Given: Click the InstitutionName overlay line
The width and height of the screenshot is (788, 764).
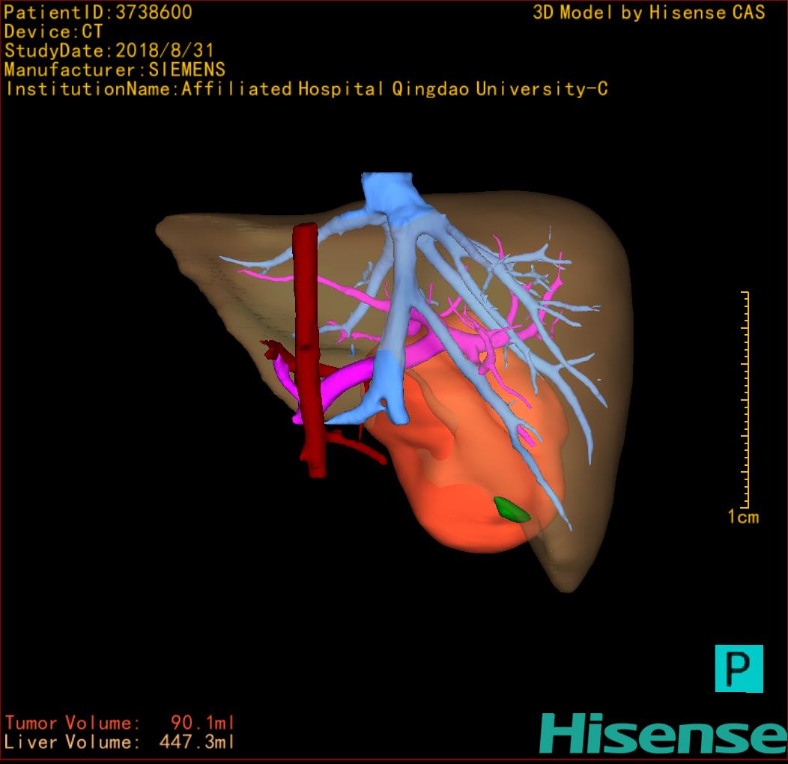Looking at the screenshot, I should (306, 89).
